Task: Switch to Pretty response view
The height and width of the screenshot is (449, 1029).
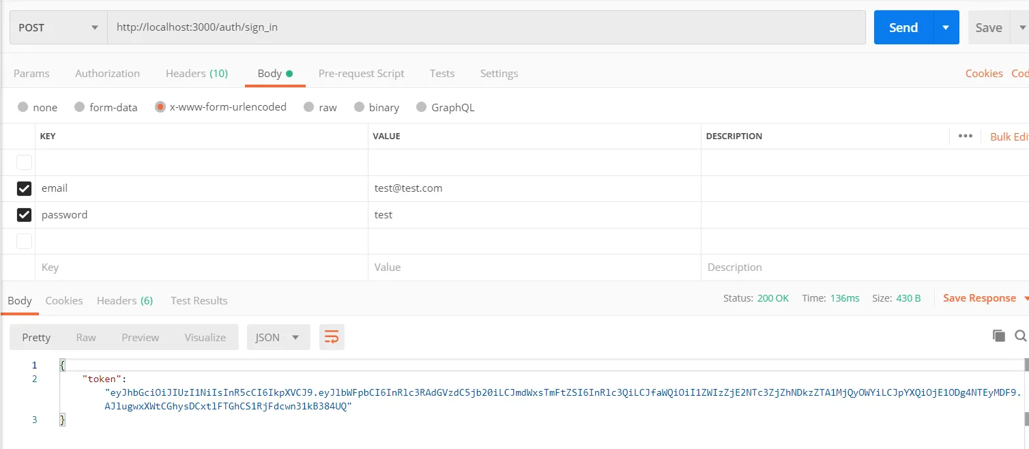Action: tap(36, 337)
